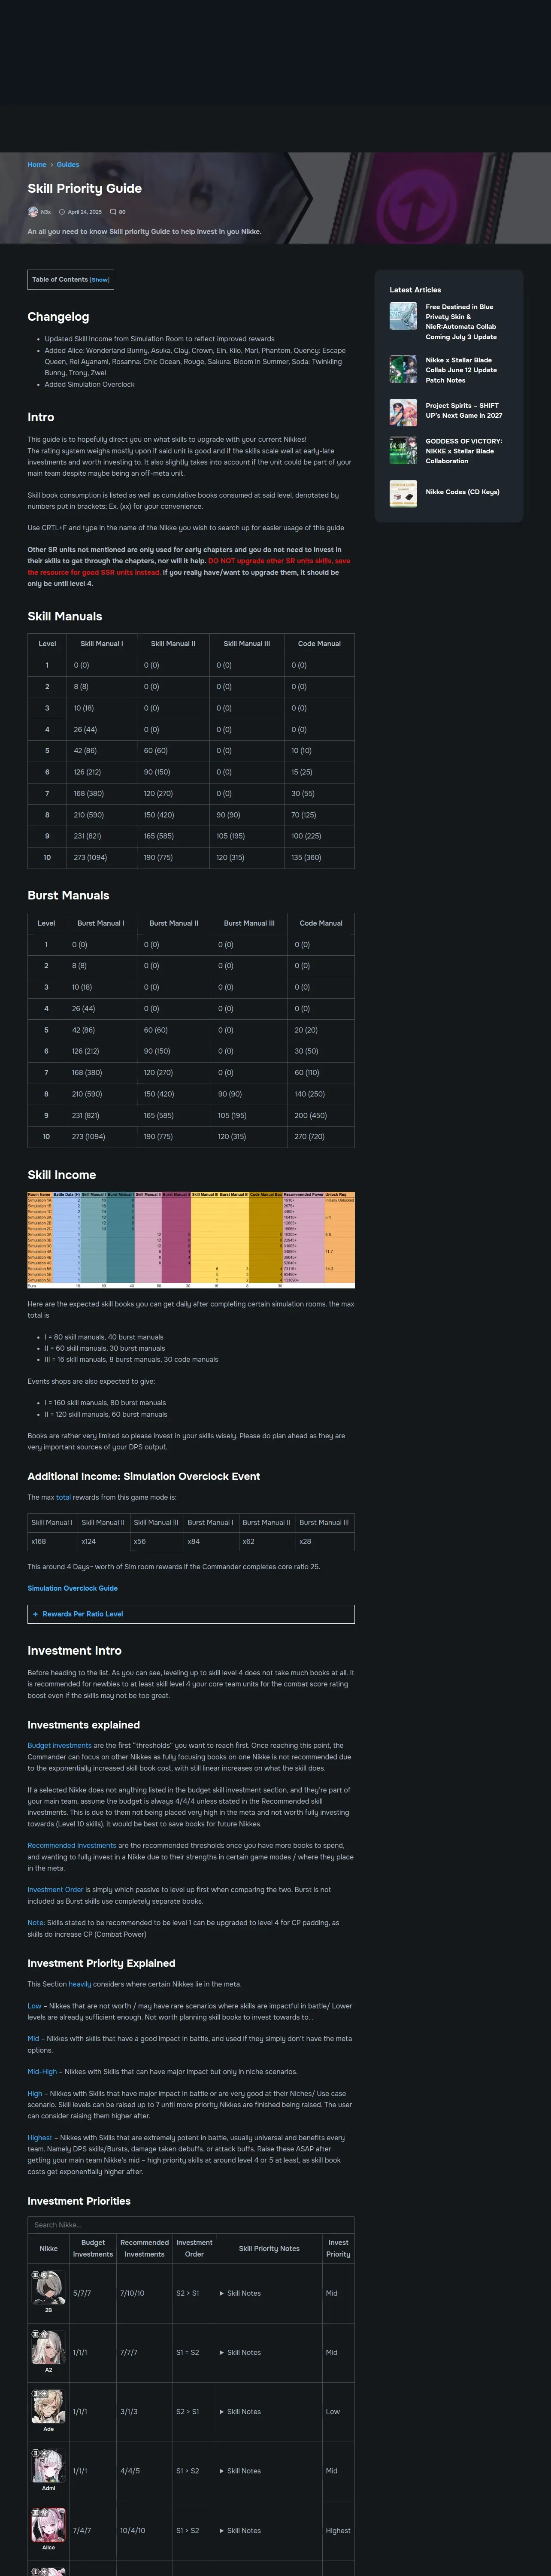Open the Simulation Overclock Guide link

(x=72, y=1588)
